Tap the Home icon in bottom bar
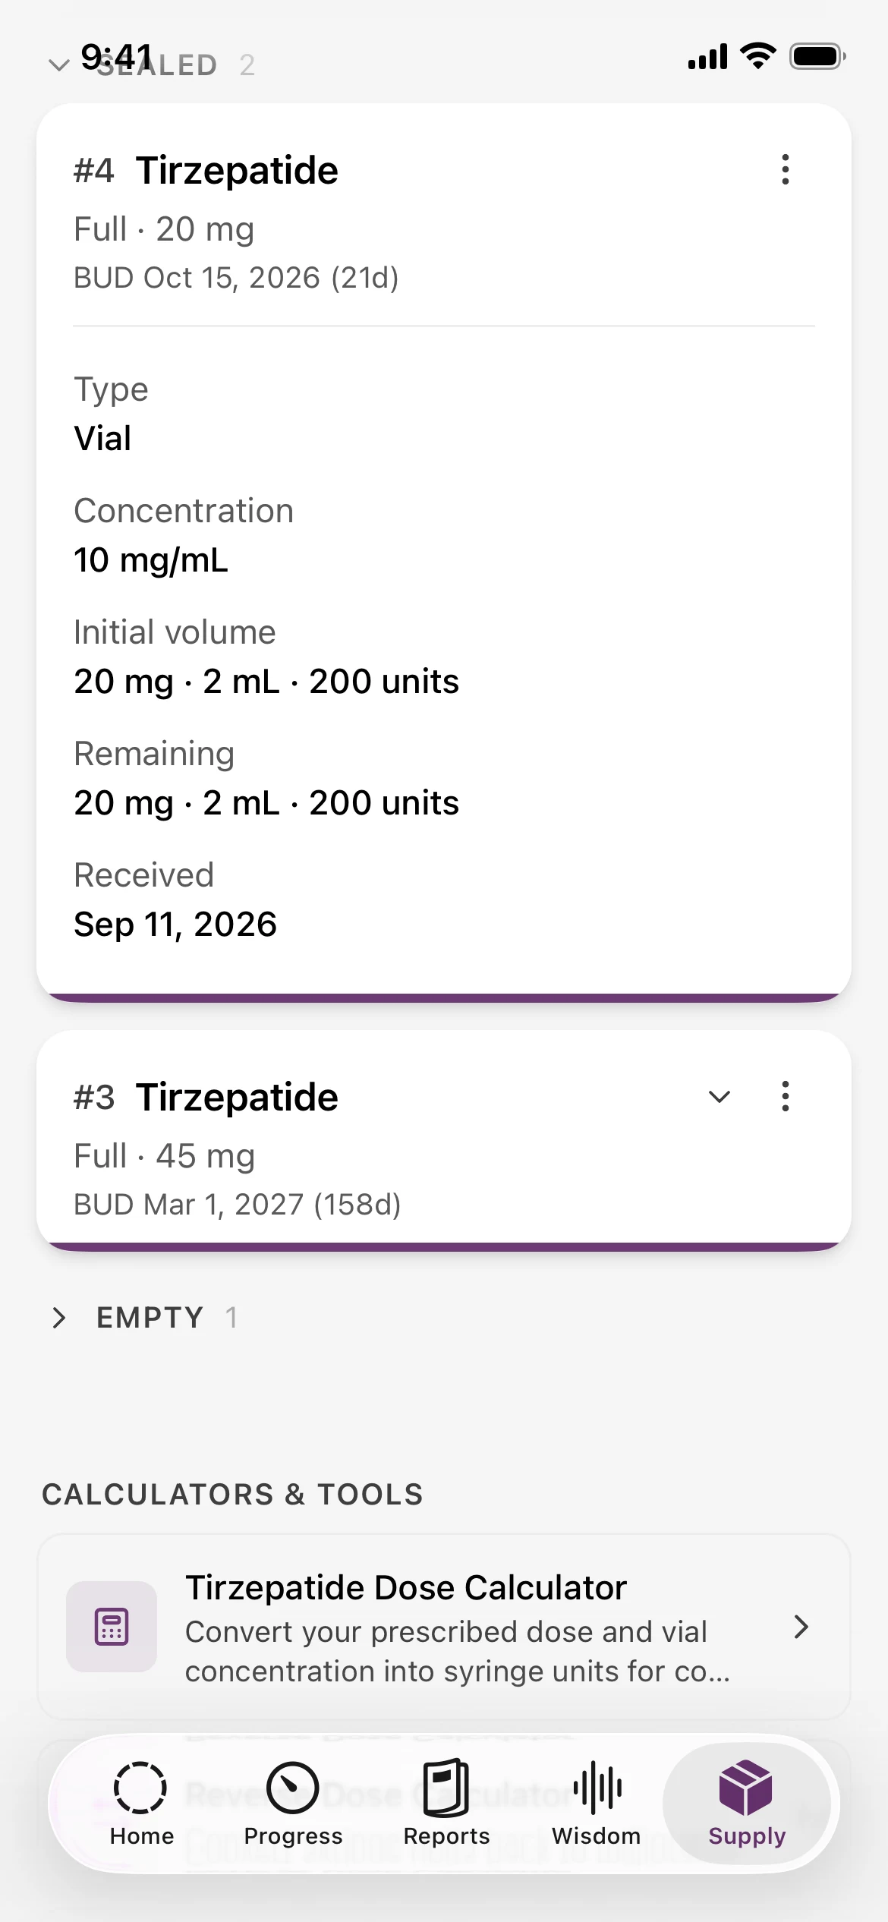Image resolution: width=888 pixels, height=1922 pixels. tap(140, 1788)
